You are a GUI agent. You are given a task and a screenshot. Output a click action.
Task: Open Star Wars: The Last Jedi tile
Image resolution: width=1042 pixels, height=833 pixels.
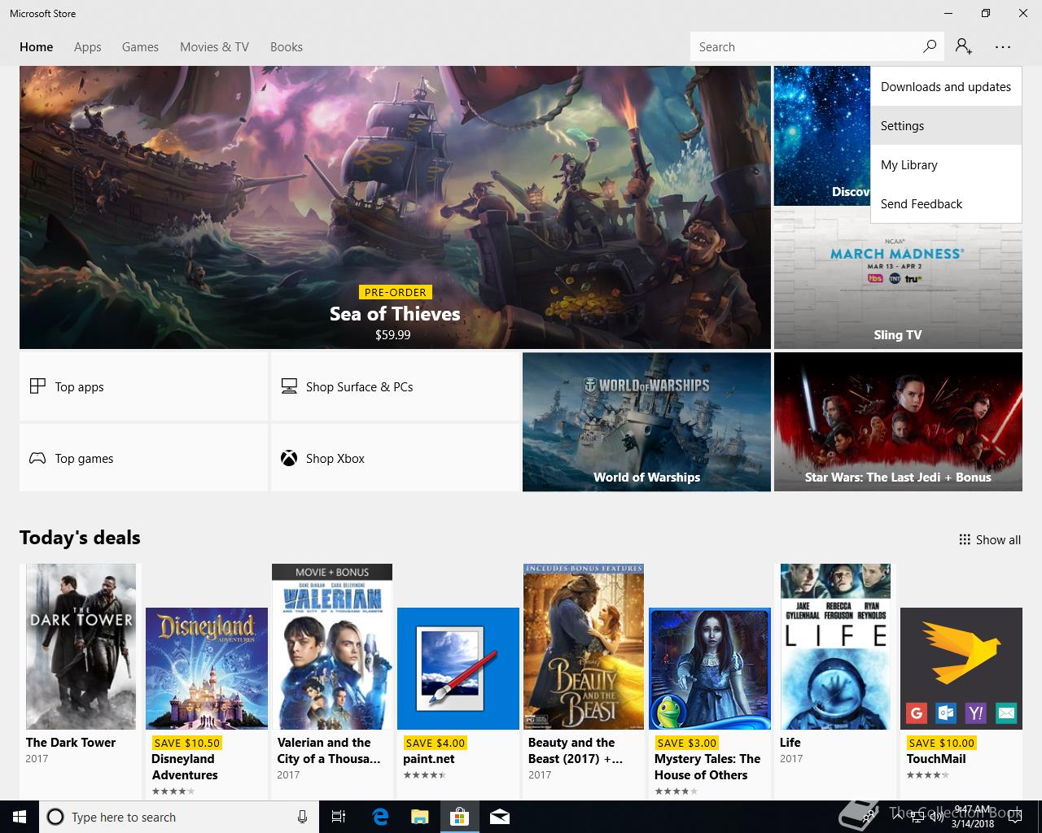(898, 421)
